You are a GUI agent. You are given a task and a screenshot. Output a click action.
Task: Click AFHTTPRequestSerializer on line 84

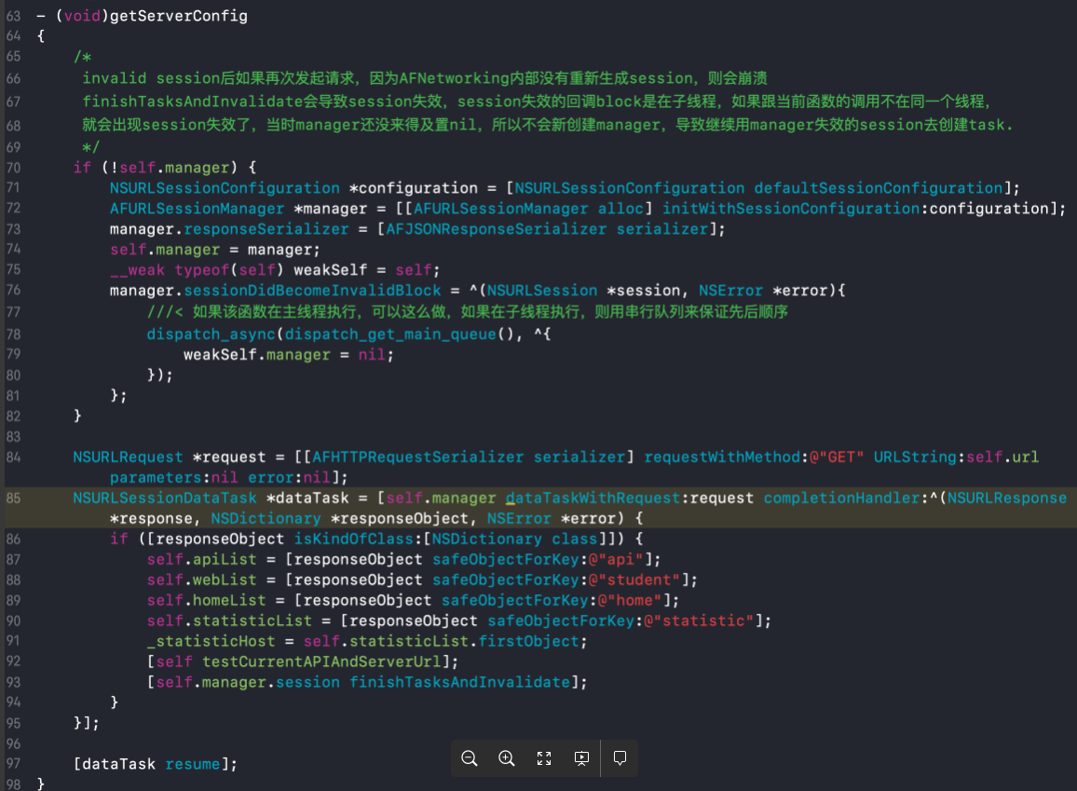pyautogui.click(x=417, y=457)
